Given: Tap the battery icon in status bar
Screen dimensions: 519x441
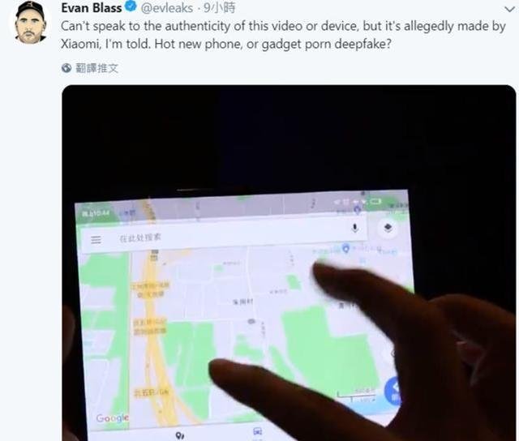Looking at the screenshot, I should point(375,201).
